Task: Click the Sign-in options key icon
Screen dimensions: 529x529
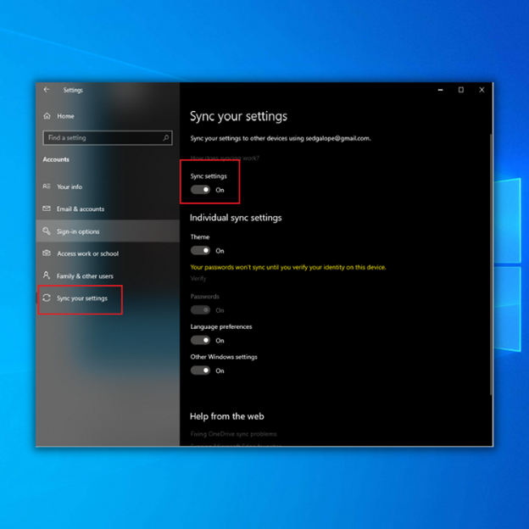Action: 47,231
